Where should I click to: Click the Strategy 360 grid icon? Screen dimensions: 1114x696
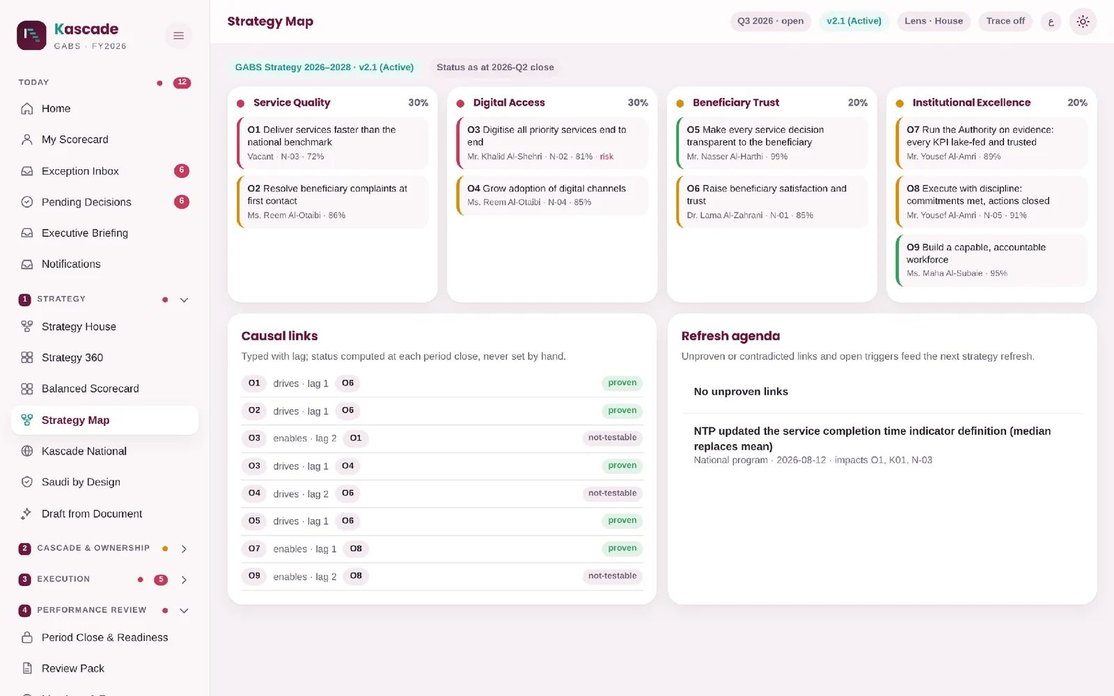click(x=27, y=358)
